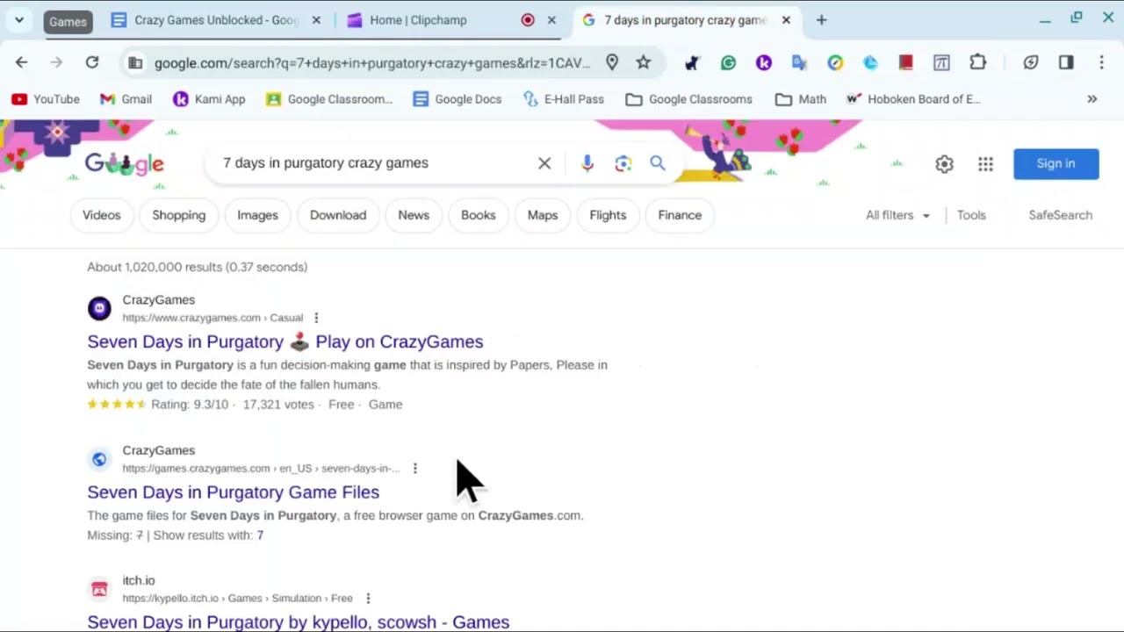Open the Kami App bookmark
Image resolution: width=1124 pixels, height=632 pixels.
coord(209,99)
